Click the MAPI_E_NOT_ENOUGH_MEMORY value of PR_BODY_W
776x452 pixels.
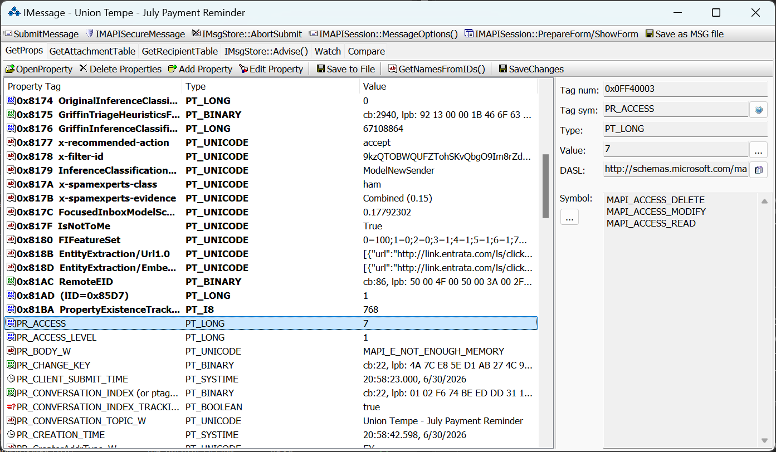[x=433, y=351]
